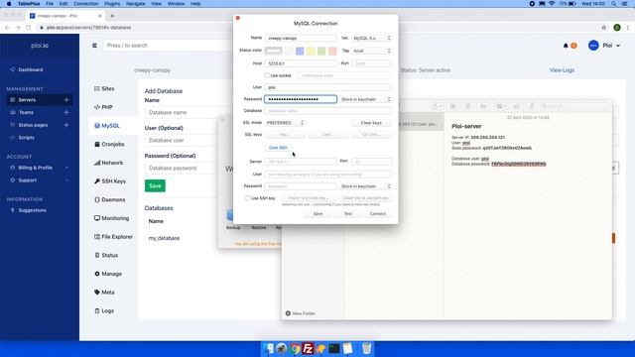The height and width of the screenshot is (357, 635).
Task: Open the File Explorer section
Action: (113, 237)
